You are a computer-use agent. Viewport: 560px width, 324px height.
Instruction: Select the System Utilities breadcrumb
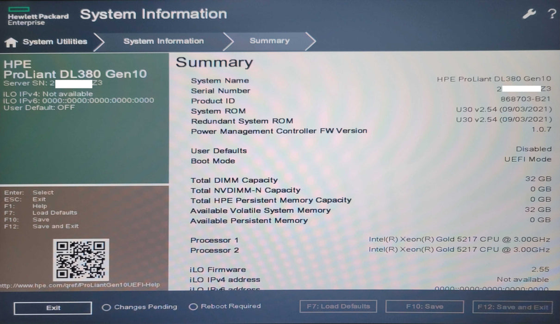pyautogui.click(x=55, y=42)
